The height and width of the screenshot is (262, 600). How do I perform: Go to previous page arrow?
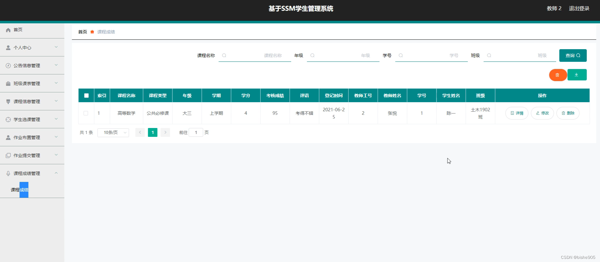pyautogui.click(x=140, y=132)
